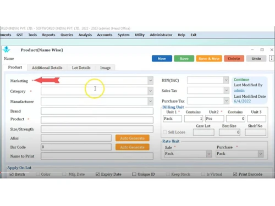Image resolution: width=275 pixels, height=206 pixels.
Task: Switch to the Lot Details tab
Action: (x=81, y=68)
